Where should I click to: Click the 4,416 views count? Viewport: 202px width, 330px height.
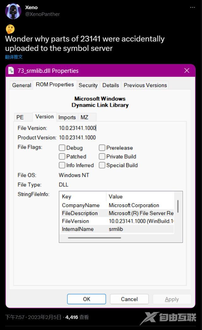tap(77, 317)
